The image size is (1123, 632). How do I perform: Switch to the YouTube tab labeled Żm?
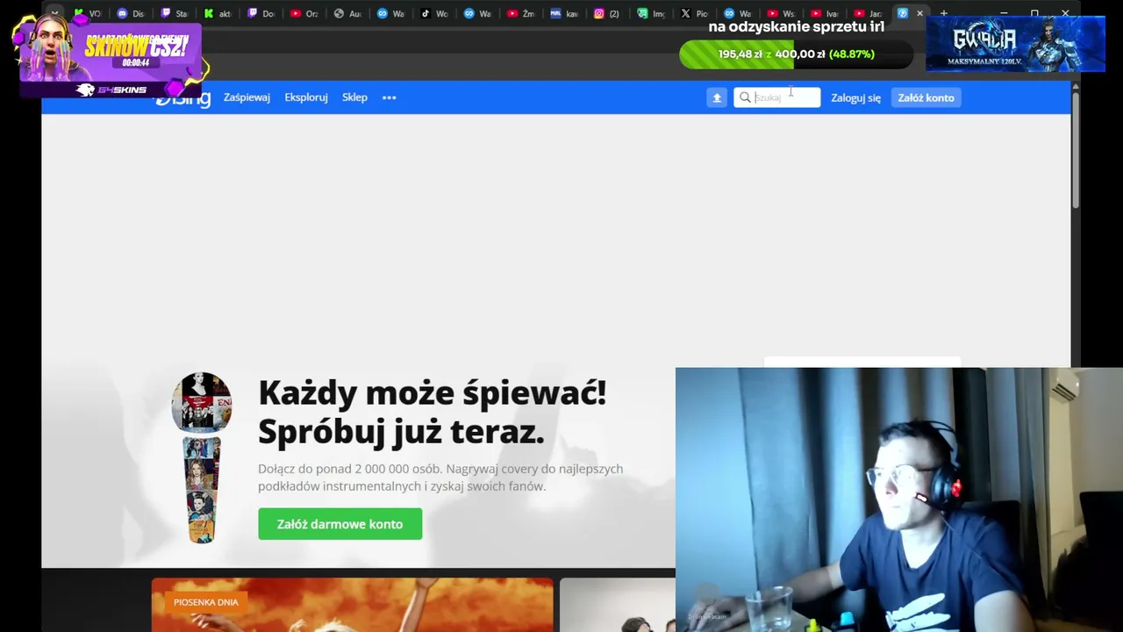point(521,13)
